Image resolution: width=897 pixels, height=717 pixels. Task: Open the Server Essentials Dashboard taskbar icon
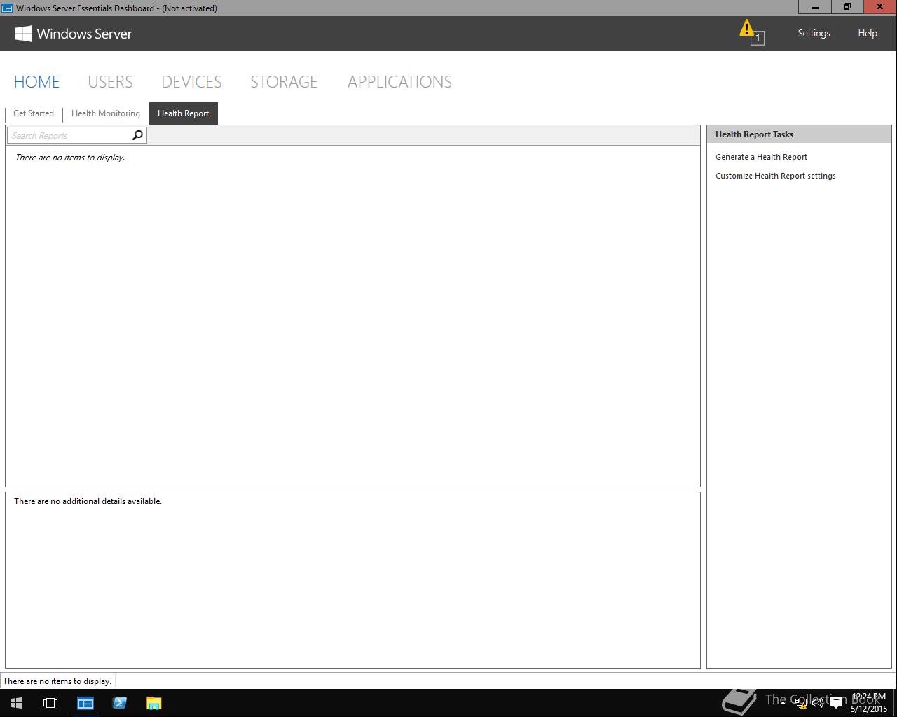pos(85,703)
